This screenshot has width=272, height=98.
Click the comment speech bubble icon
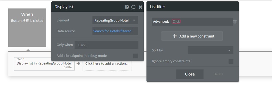pyautogui.click(x=134, y=7)
